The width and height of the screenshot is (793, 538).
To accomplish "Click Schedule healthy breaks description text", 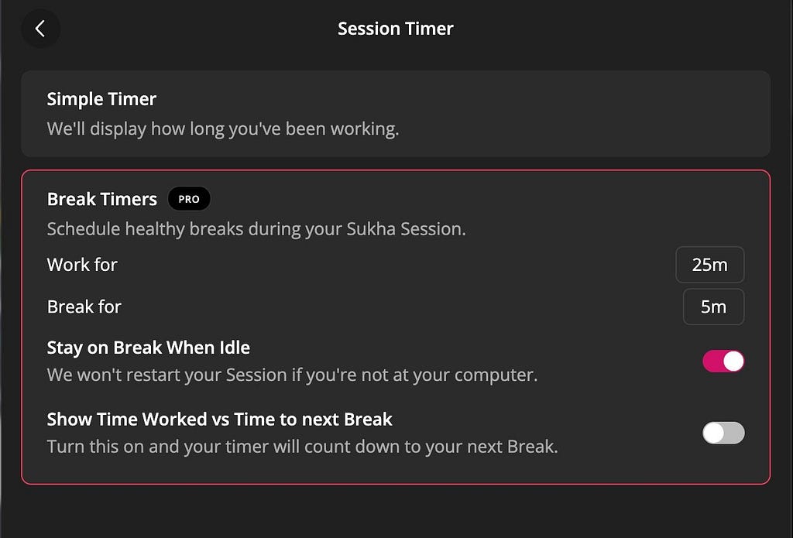I will click(256, 229).
